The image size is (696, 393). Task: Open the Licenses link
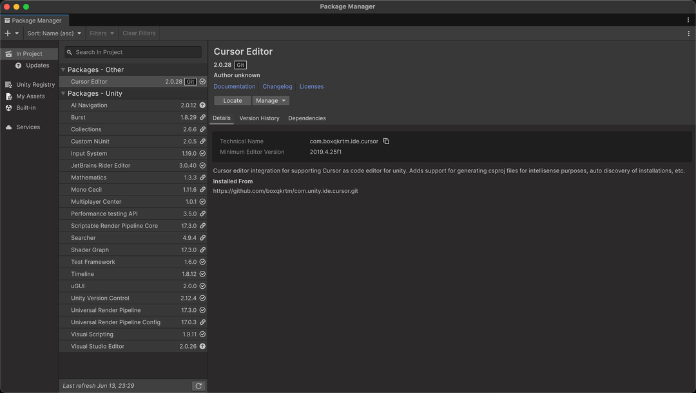(x=312, y=86)
